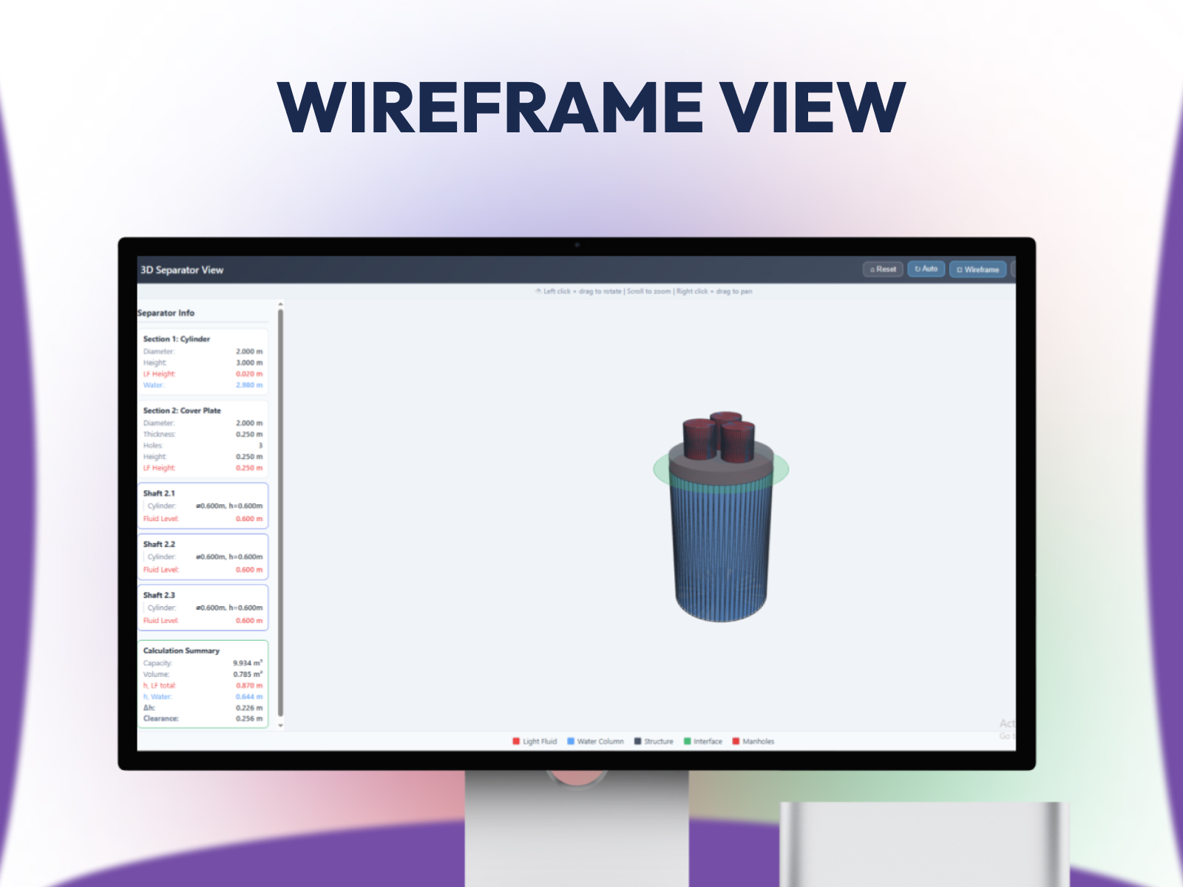Viewport: 1183px width, 887px height.
Task: Click the blue Water Column legend swatch
Action: coord(571,741)
